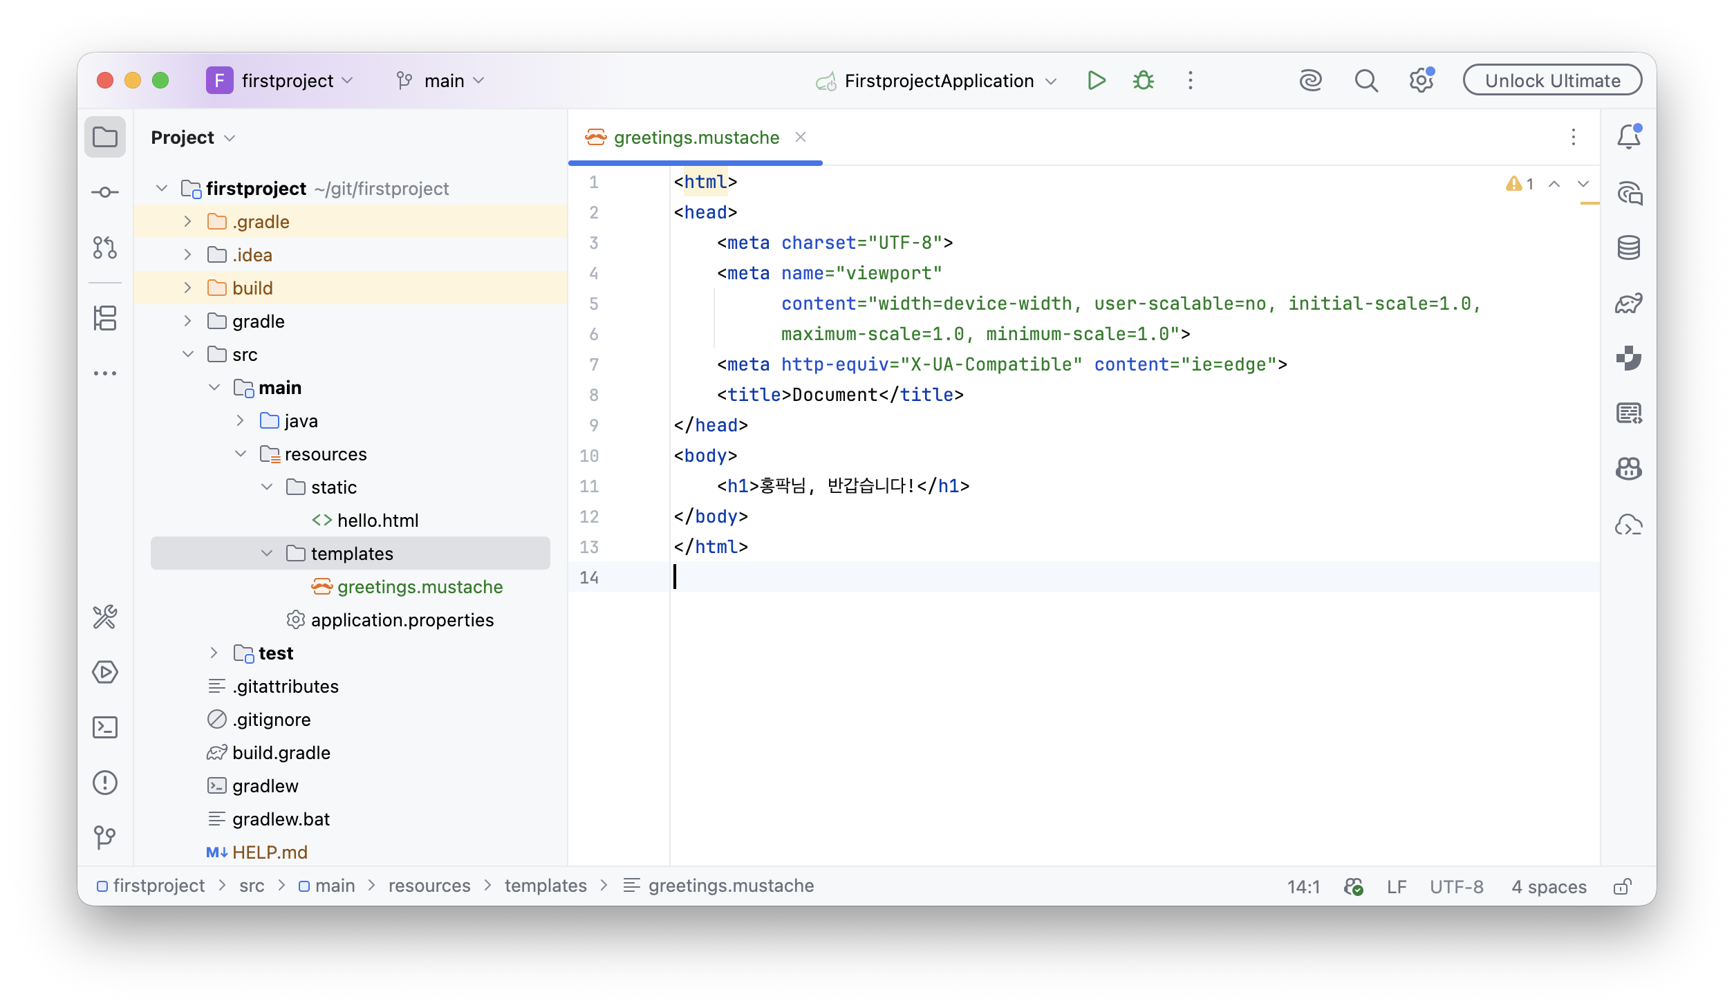Image resolution: width=1734 pixels, height=1008 pixels.
Task: Click the 1 warning inspection indicator
Action: pyautogui.click(x=1520, y=184)
